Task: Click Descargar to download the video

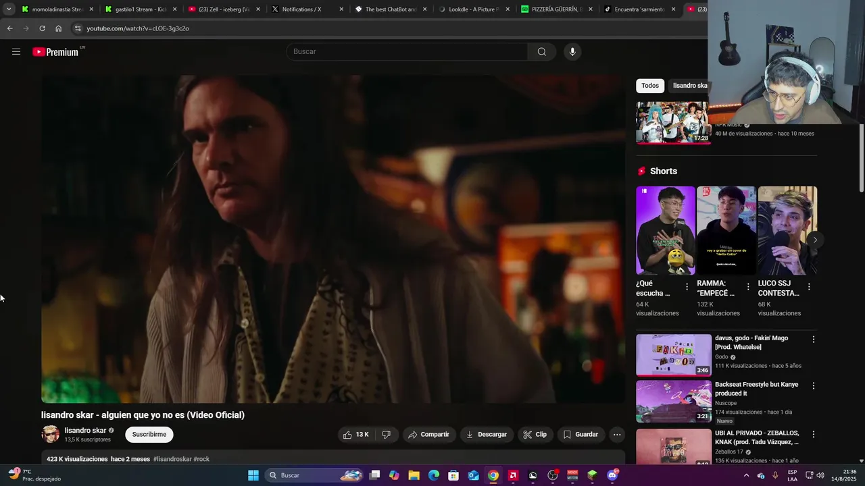Action: (487, 435)
